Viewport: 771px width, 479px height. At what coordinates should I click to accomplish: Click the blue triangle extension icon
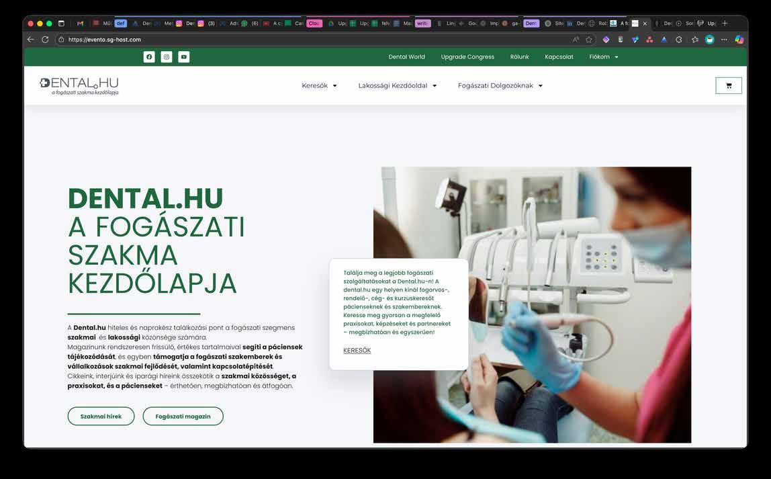[664, 40]
